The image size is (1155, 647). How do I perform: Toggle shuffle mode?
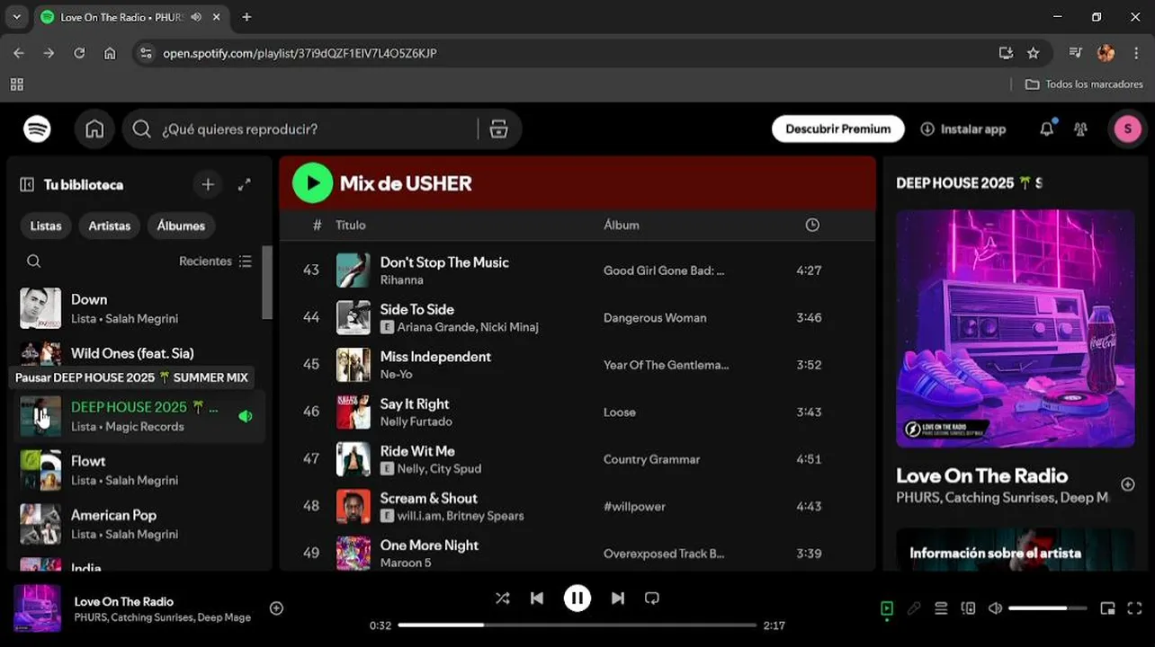503,598
